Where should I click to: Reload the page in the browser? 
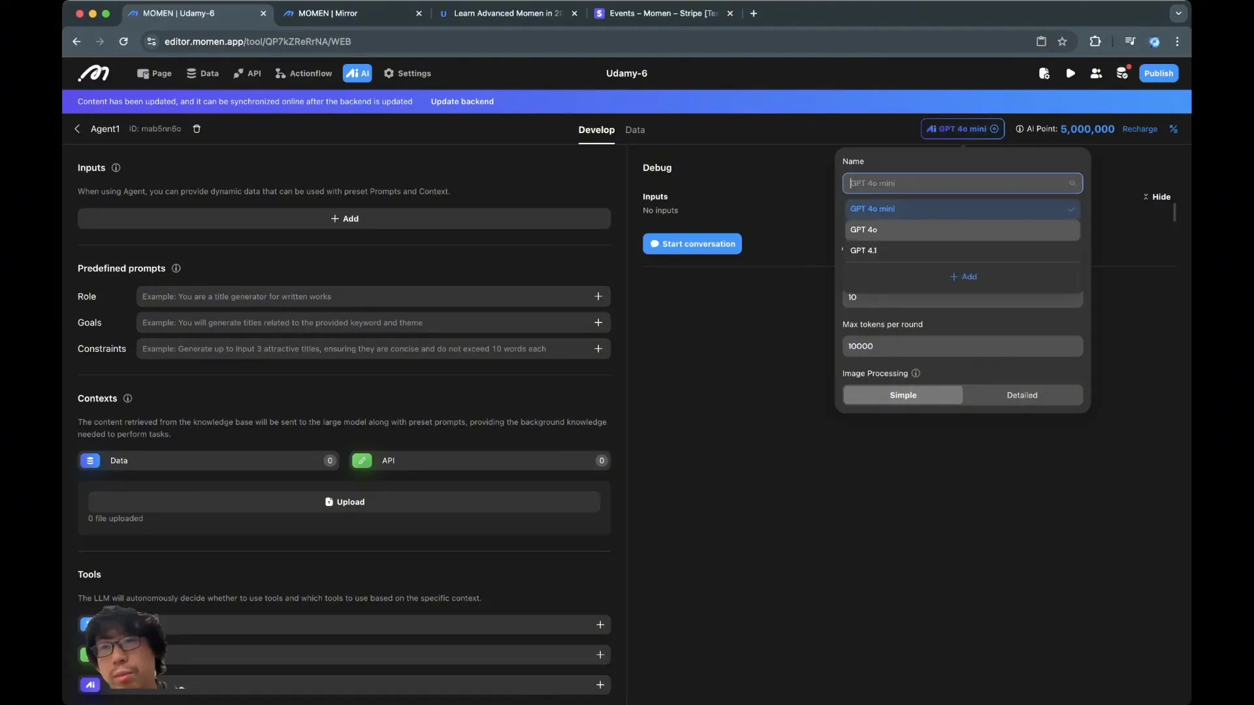coord(123,41)
